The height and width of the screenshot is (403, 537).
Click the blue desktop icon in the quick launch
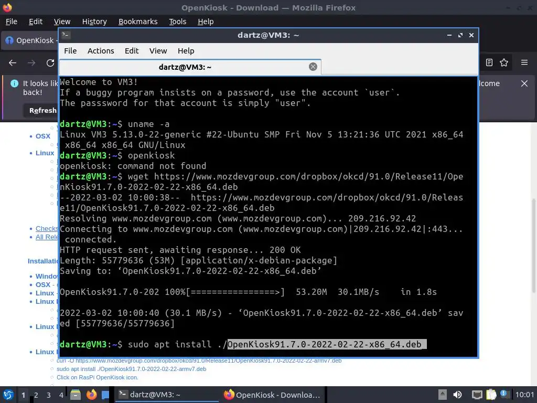105,395
